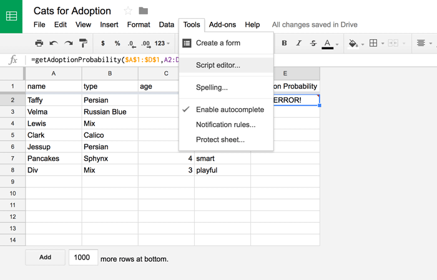This screenshot has width=437, height=280.
Task: Open text color picker
Action: coord(328,44)
